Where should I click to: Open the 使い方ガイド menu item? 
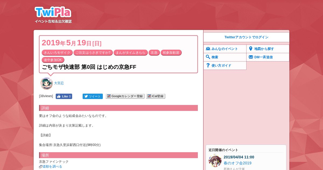(225, 66)
